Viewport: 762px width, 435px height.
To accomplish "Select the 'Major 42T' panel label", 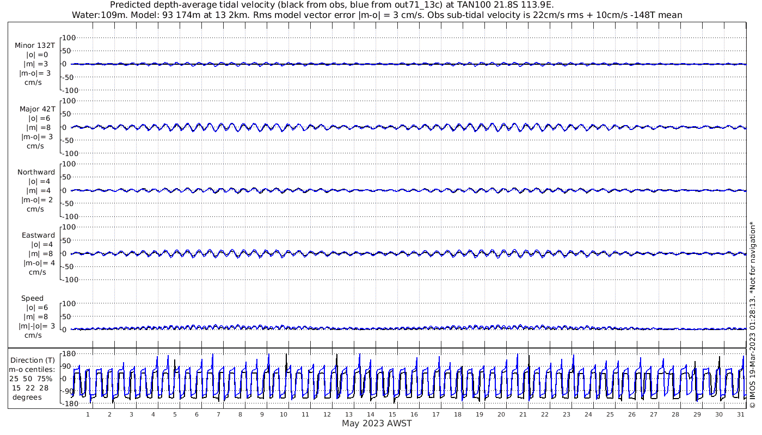I will pos(38,109).
